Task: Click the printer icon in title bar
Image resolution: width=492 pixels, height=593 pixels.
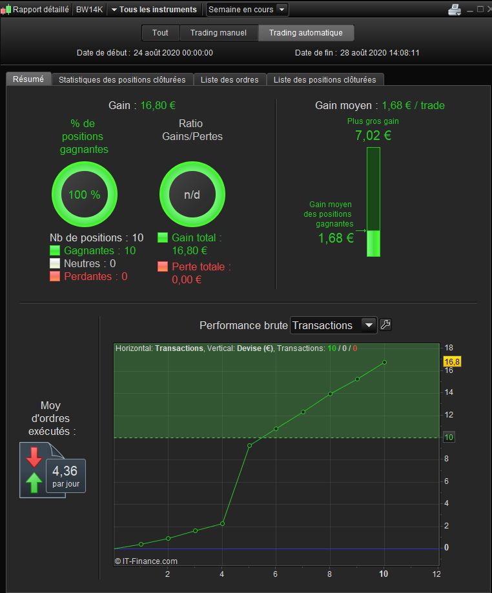Action: [454, 10]
